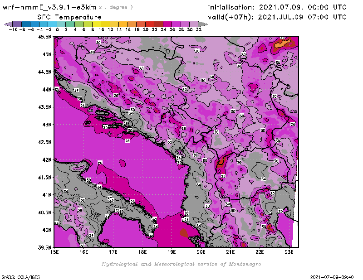
Task: Click the '44N' latitude label
Action: click(47, 89)
